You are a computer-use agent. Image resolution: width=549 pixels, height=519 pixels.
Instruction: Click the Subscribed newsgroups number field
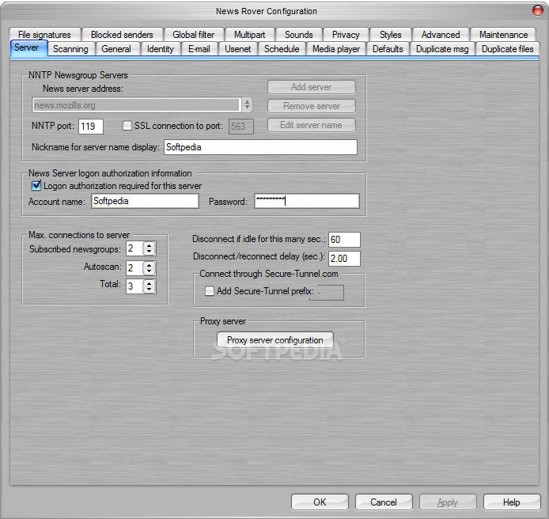(134, 248)
